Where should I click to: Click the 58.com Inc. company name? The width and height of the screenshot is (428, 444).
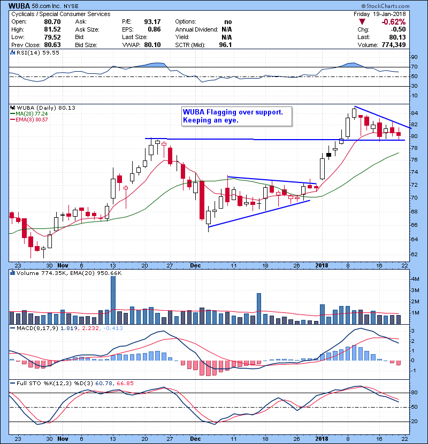[48, 6]
